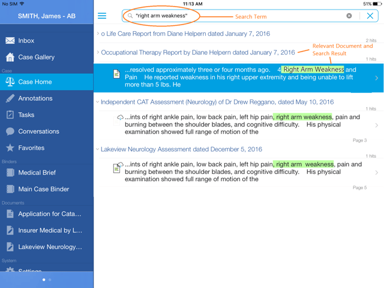Collapse the Independent CAT Assessment result group
This screenshot has height=288, width=384.
point(97,102)
